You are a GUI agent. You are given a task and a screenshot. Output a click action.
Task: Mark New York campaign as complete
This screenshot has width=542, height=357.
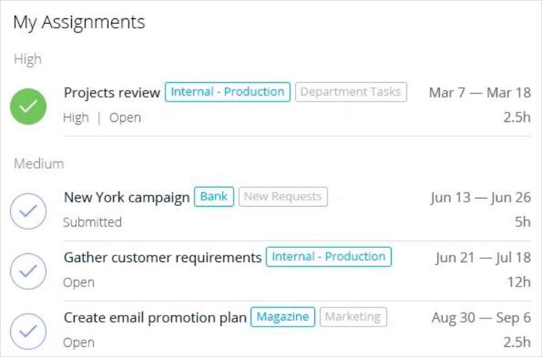coord(28,211)
